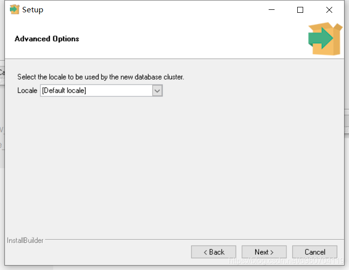
Task: Click the Setup title text
Action: click(33, 10)
